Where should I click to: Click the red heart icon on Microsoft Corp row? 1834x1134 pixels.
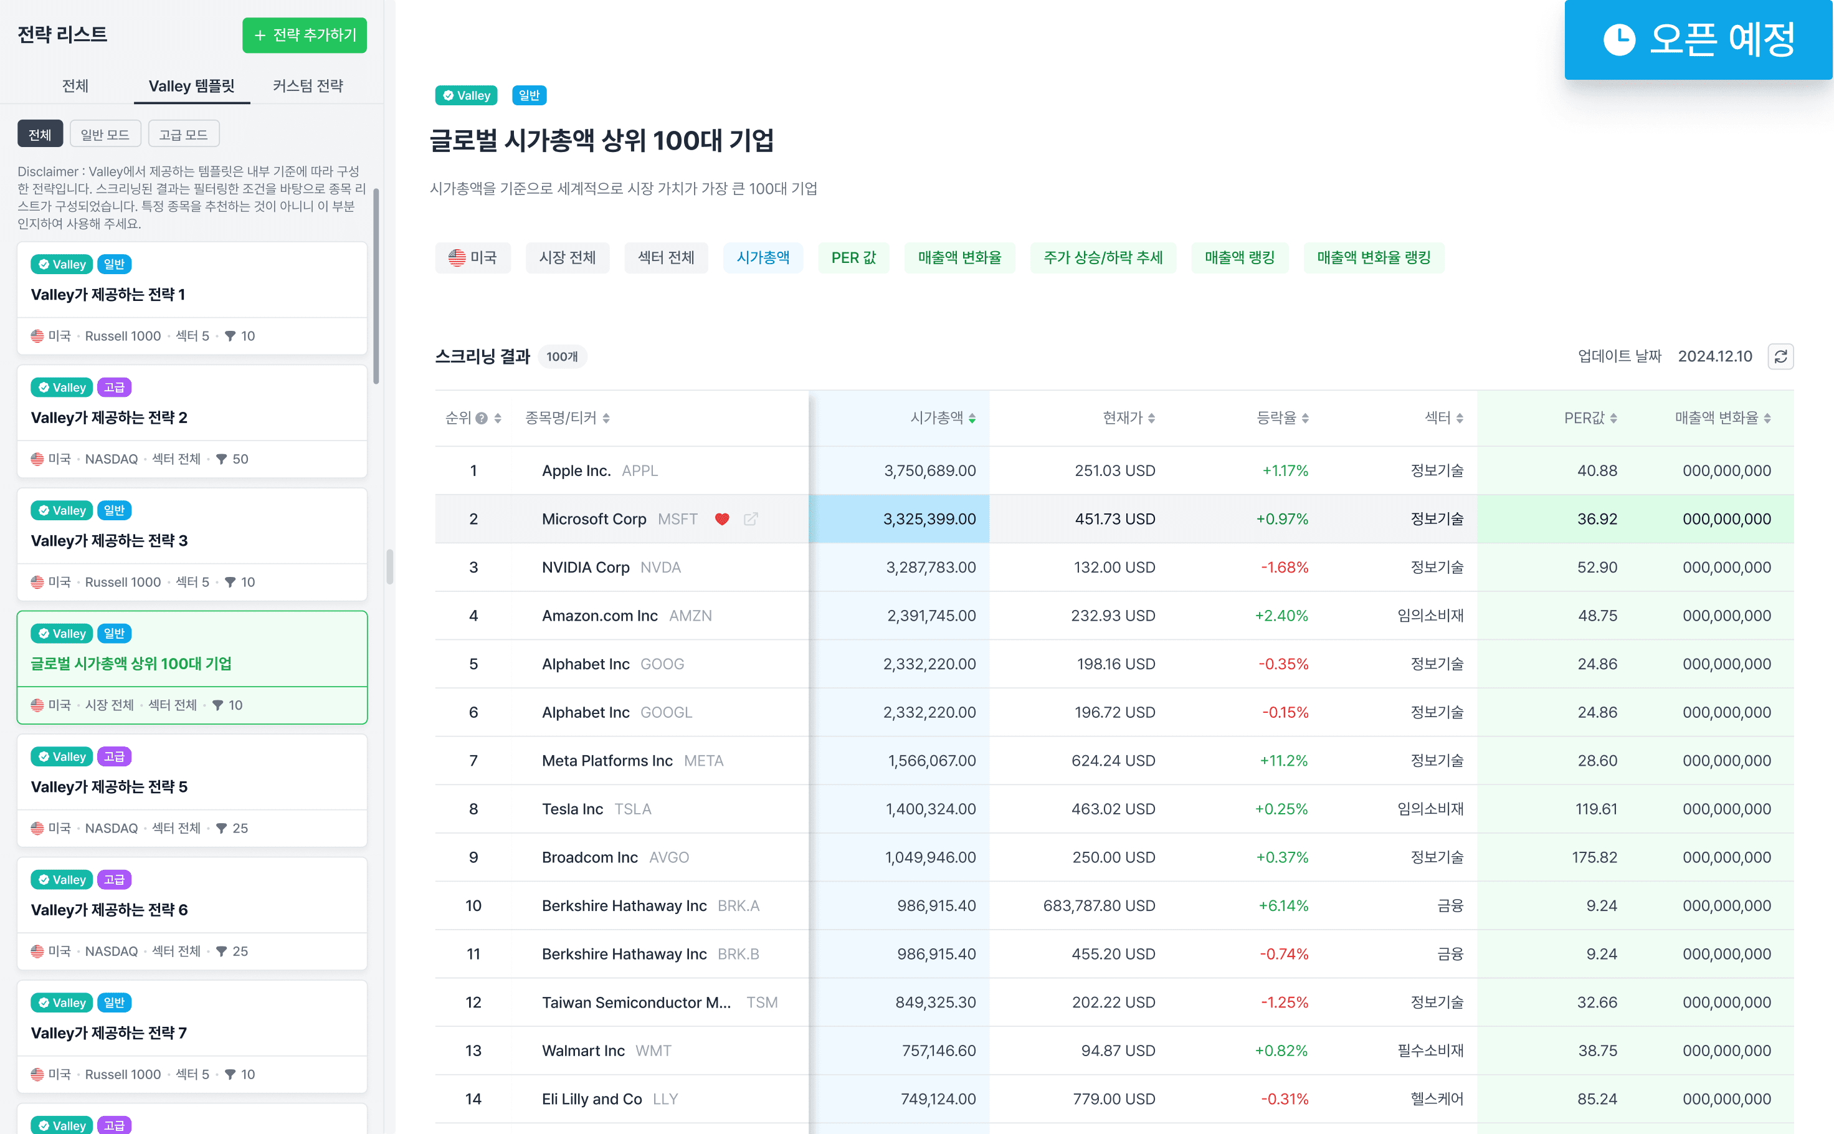pyautogui.click(x=722, y=518)
